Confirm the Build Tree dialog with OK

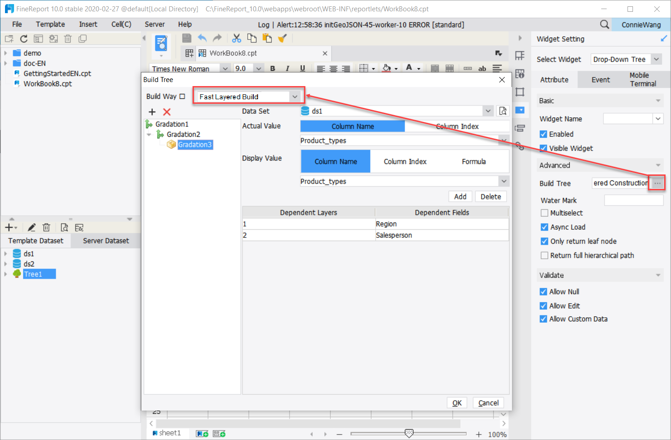[457, 402]
